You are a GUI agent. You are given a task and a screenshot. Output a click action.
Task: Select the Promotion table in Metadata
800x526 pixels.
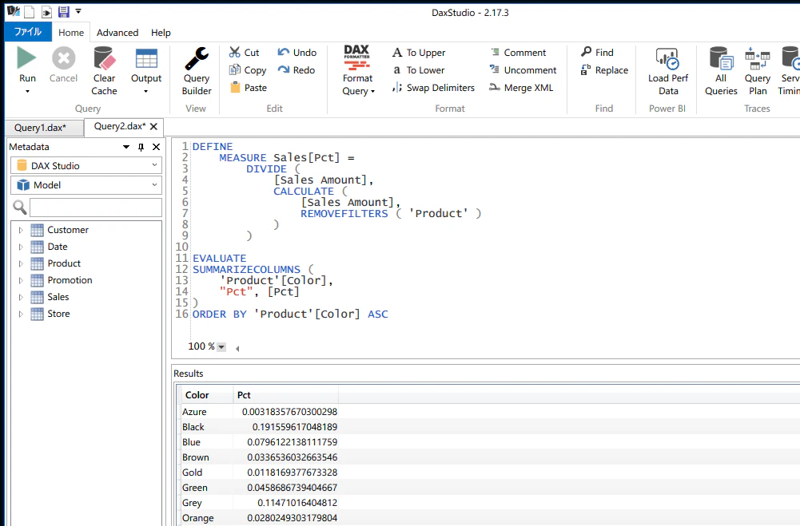click(70, 280)
